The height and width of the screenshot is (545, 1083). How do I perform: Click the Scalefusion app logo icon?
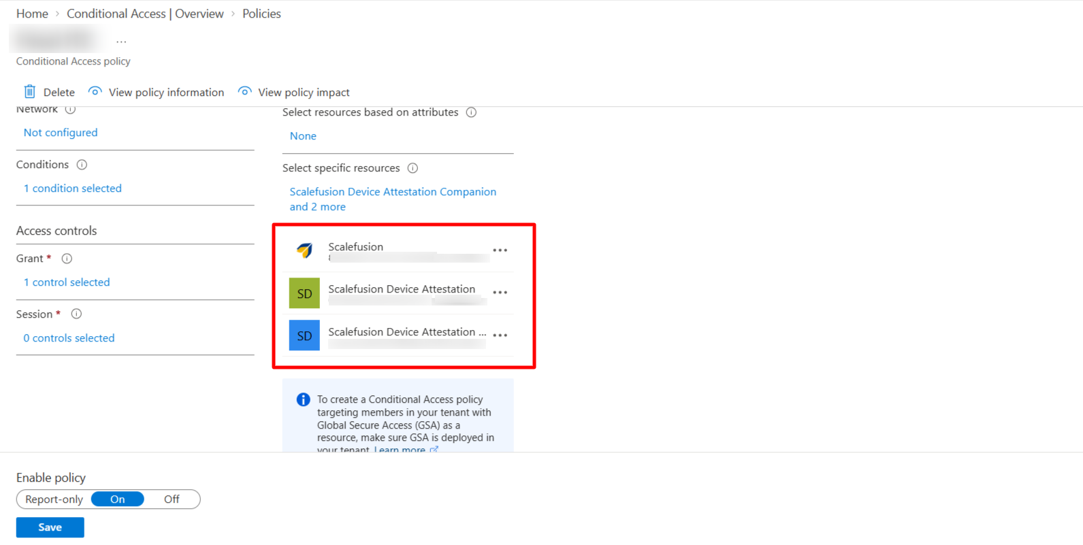pyautogui.click(x=304, y=250)
